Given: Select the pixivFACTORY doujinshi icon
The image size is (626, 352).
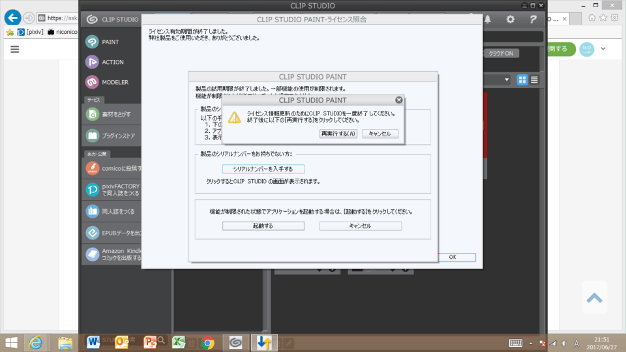Looking at the screenshot, I should pos(93,190).
